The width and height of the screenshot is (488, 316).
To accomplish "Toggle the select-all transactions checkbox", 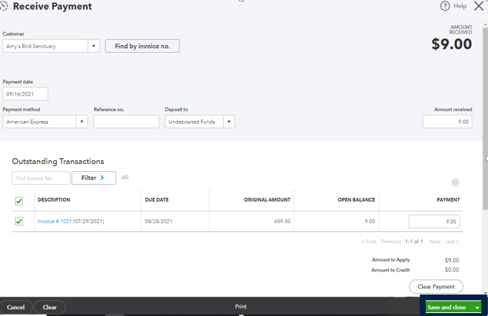I will point(19,201).
